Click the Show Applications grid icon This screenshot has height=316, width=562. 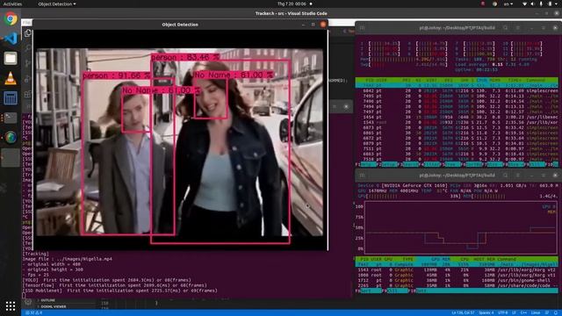(11, 305)
